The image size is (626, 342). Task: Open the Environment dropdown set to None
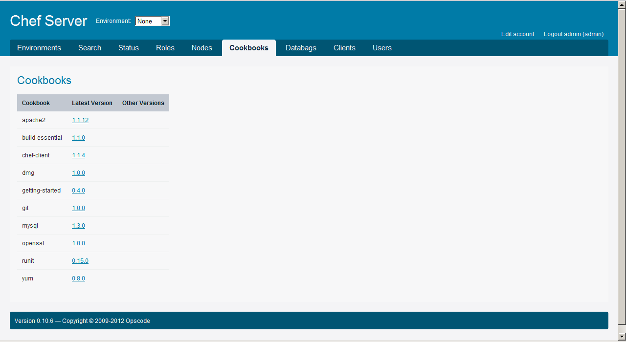tap(152, 21)
